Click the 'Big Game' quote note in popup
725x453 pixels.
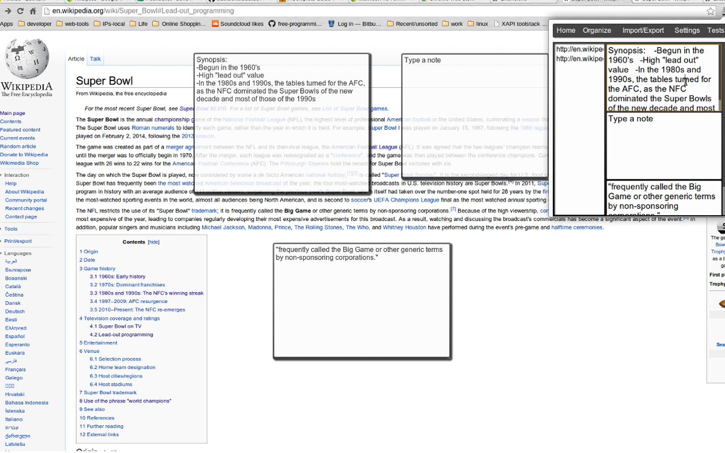coord(664,198)
